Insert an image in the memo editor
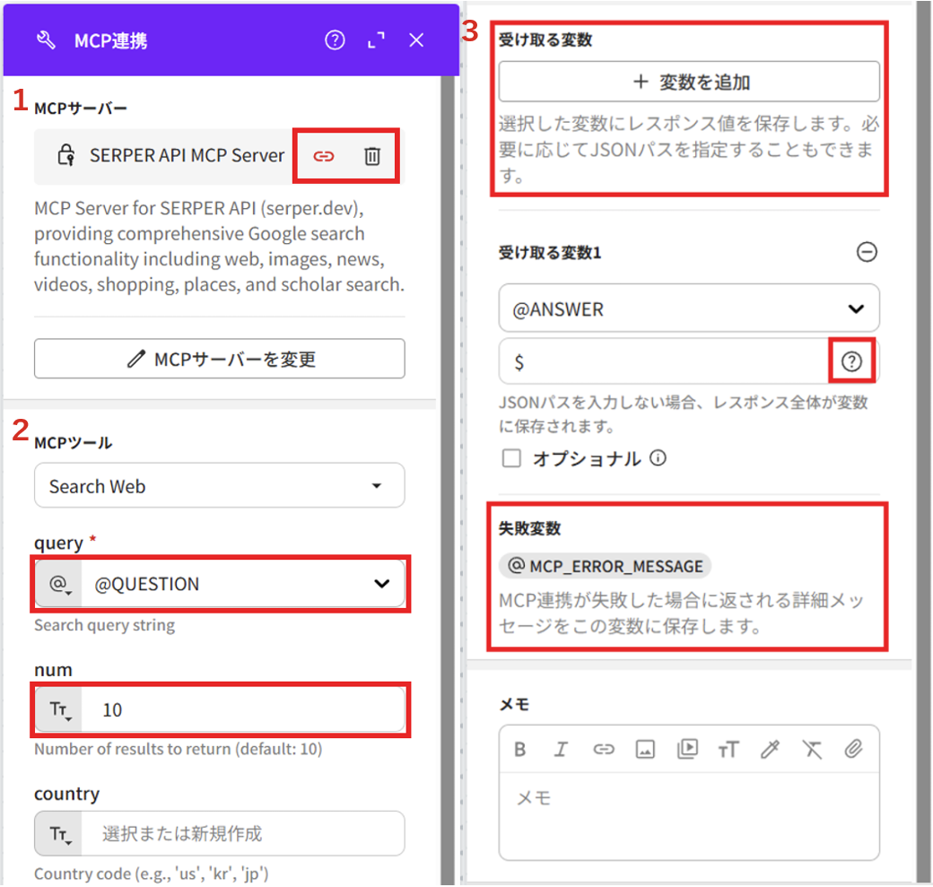Image resolution: width=933 pixels, height=887 pixels. (x=645, y=750)
